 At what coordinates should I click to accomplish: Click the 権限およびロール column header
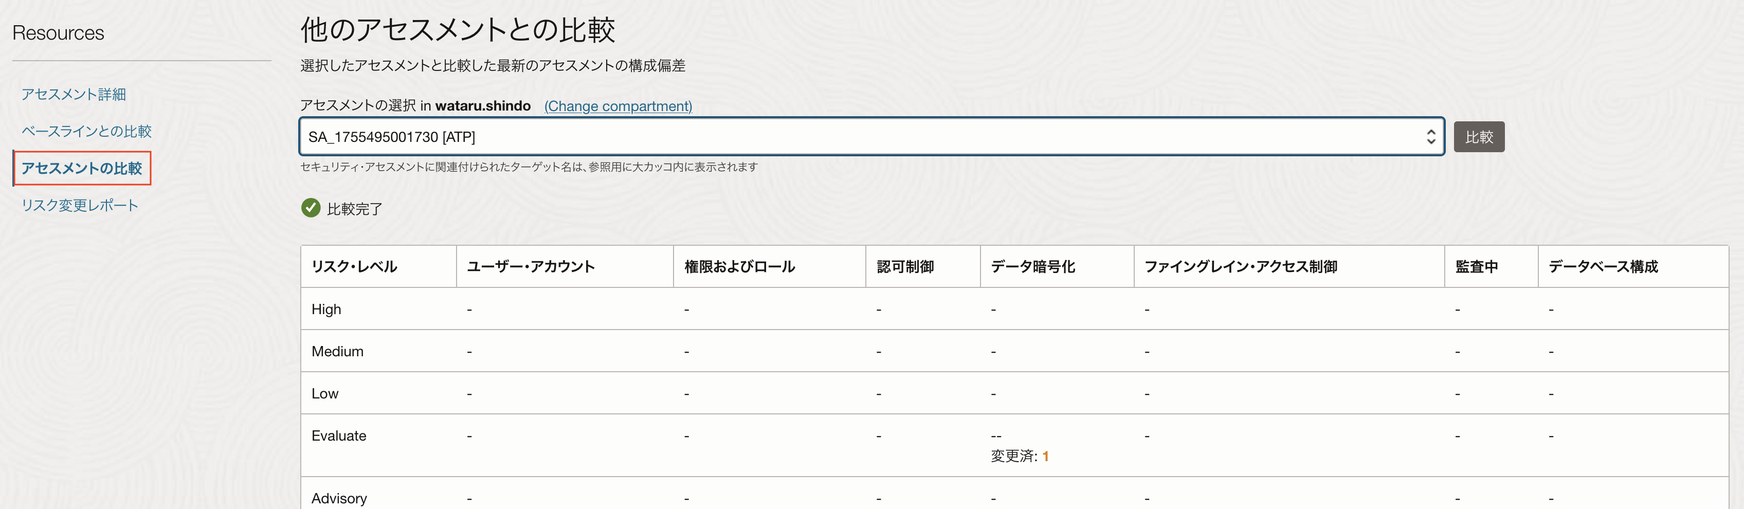pyautogui.click(x=739, y=267)
